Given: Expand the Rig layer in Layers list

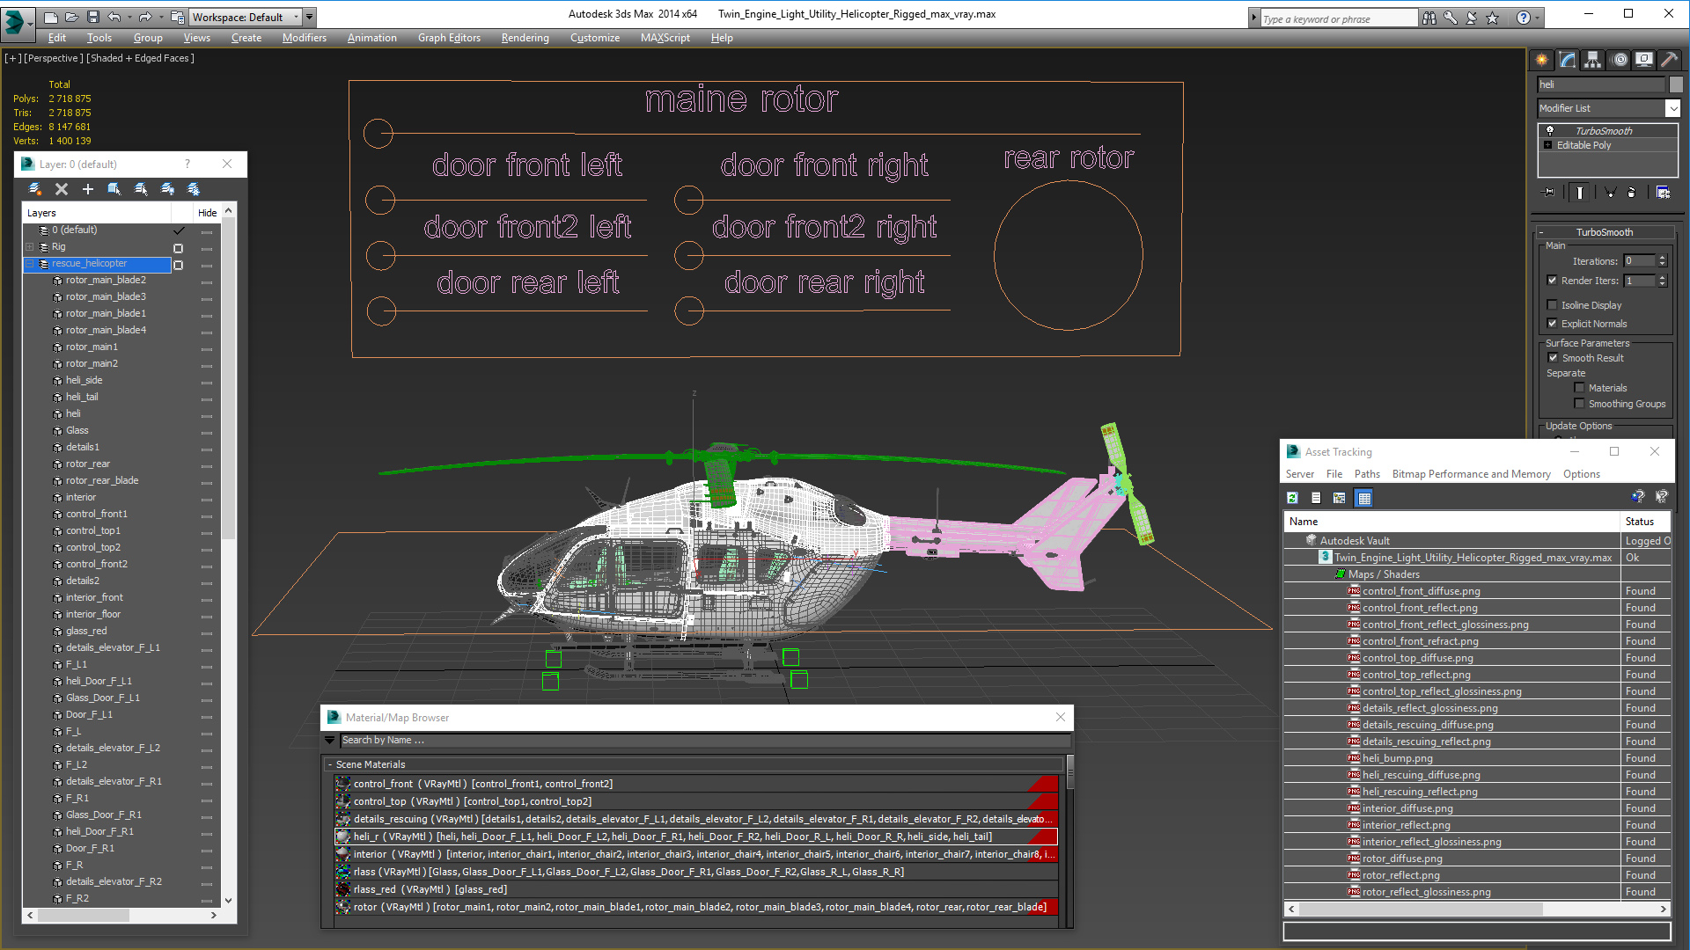Looking at the screenshot, I should point(29,247).
